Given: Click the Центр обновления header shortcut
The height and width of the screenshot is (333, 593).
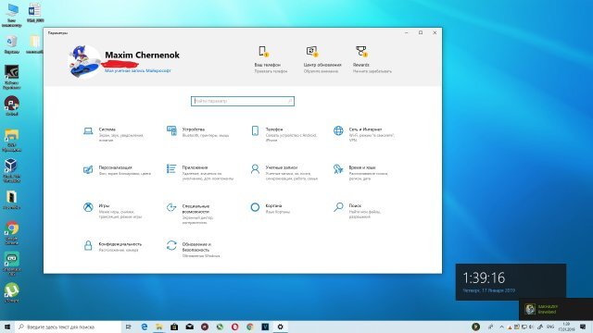Looking at the screenshot, I should point(322,59).
